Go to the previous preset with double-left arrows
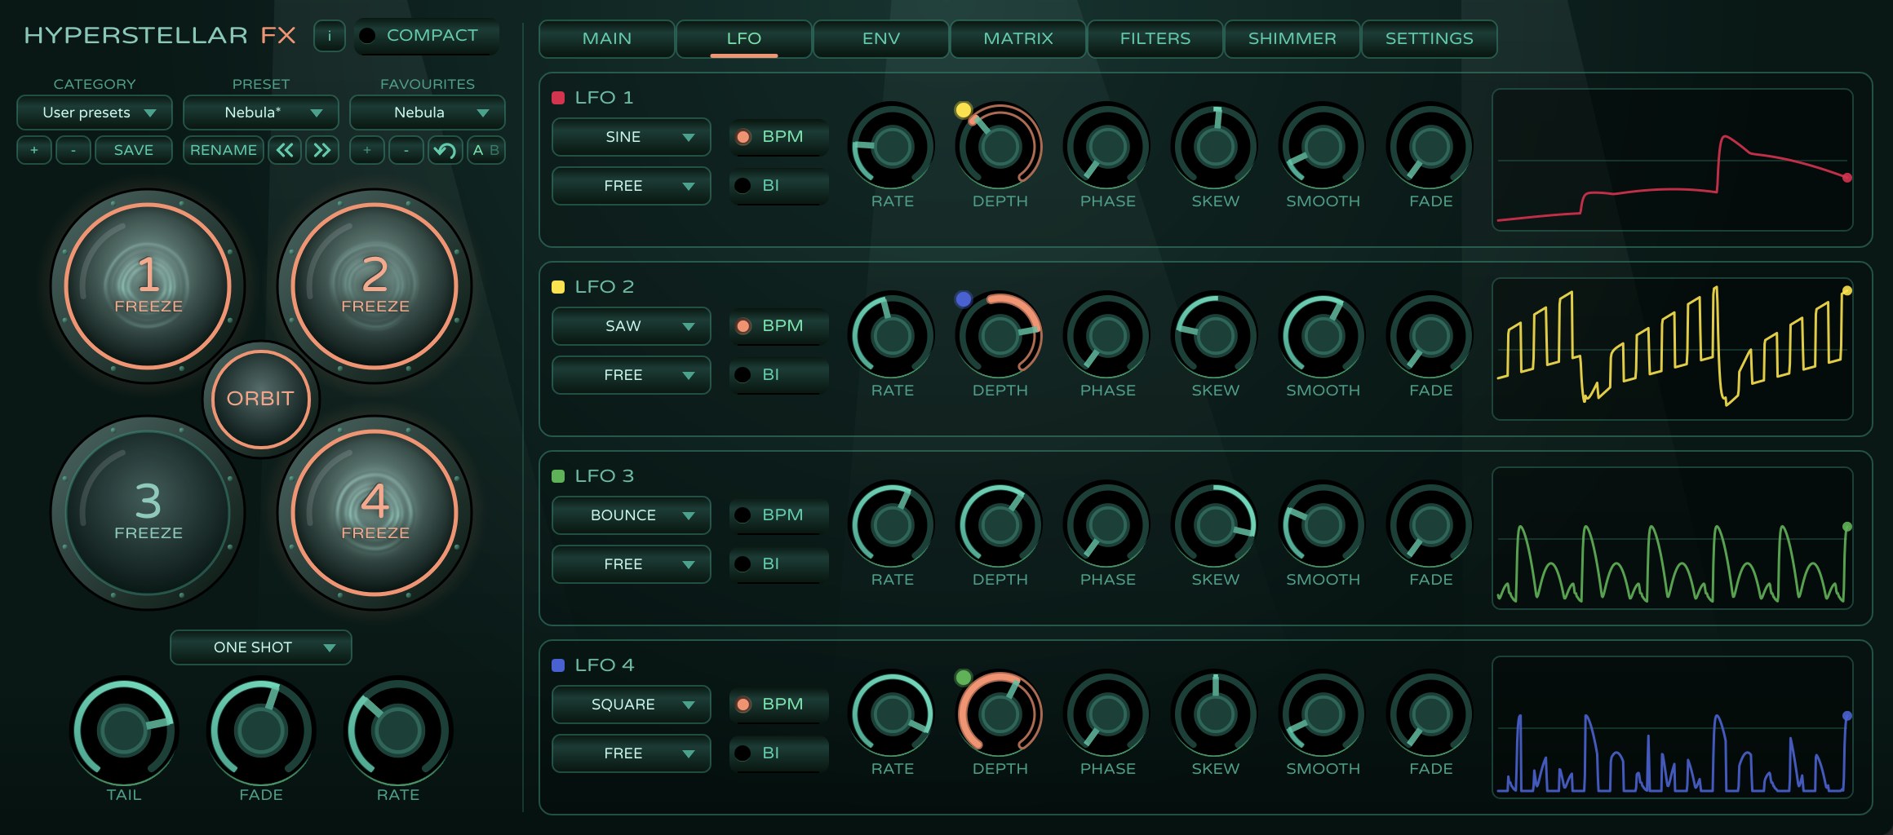 point(285,150)
